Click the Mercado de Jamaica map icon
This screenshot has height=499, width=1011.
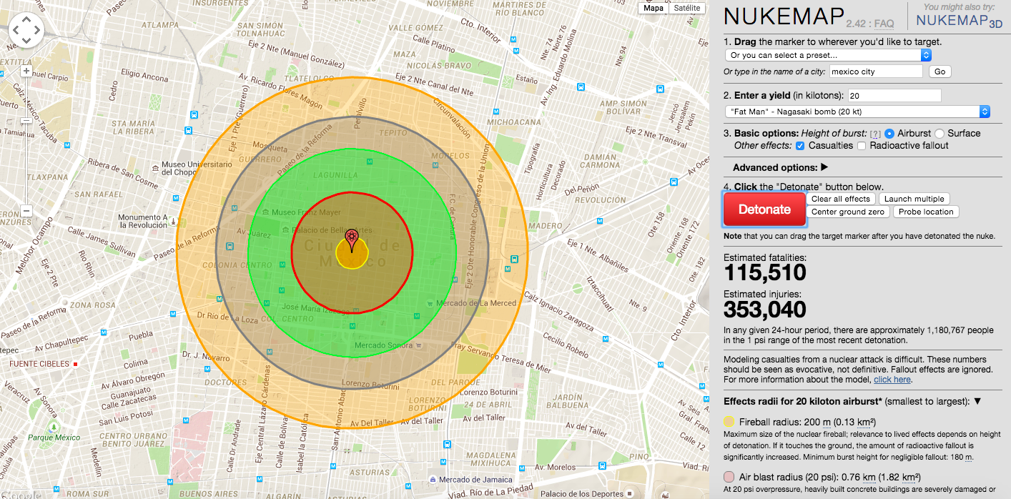point(433,480)
